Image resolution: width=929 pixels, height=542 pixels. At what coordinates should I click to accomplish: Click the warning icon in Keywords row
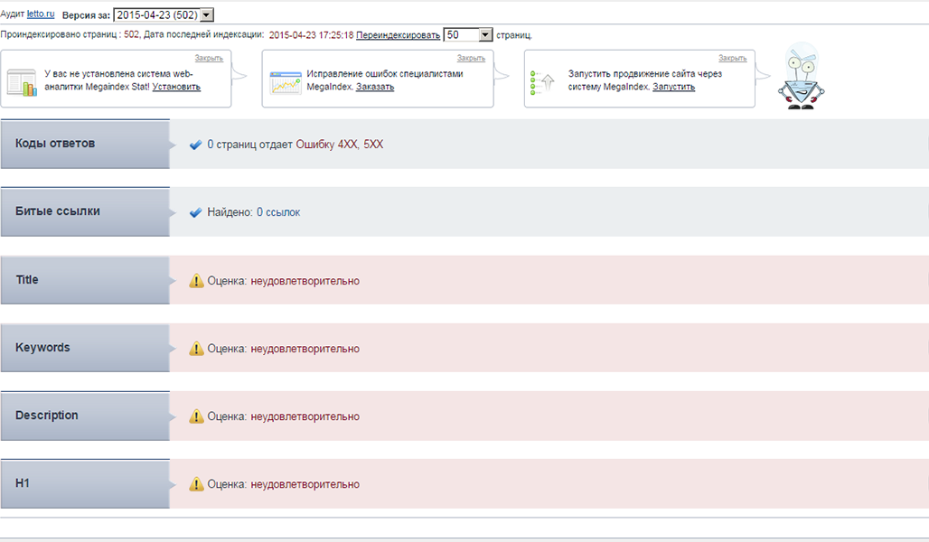196,349
